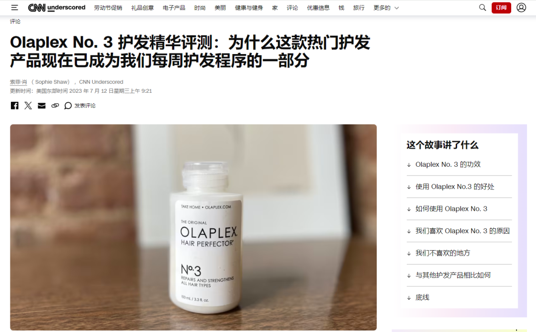Open the 电子产品 nav menu item
This screenshot has height=332, width=536.
click(x=174, y=7)
